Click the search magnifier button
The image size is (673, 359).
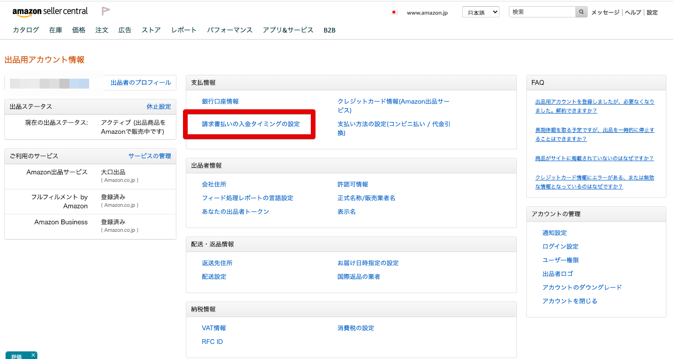[582, 12]
